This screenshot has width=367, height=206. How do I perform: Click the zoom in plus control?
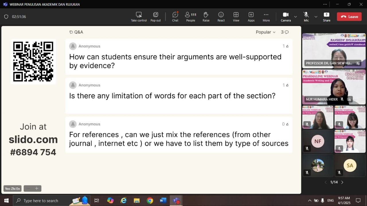(x=37, y=189)
